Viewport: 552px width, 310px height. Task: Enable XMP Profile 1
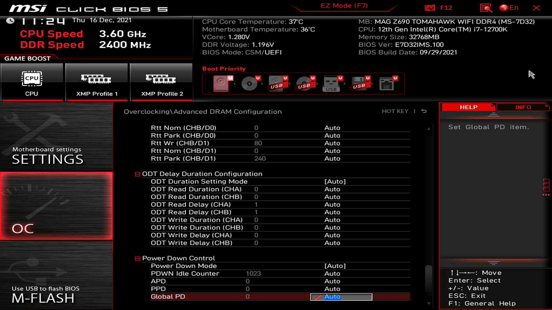97,82
